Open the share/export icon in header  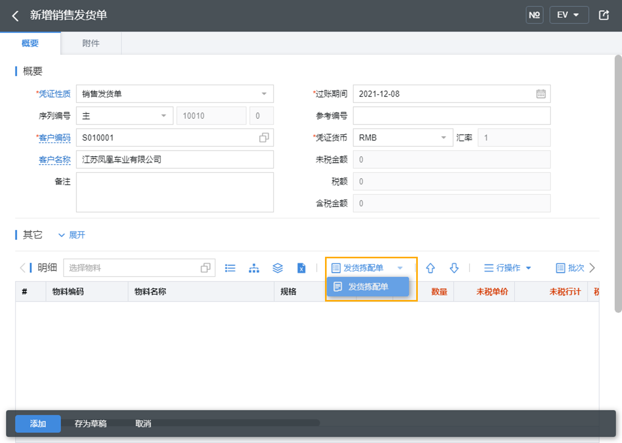tap(604, 15)
